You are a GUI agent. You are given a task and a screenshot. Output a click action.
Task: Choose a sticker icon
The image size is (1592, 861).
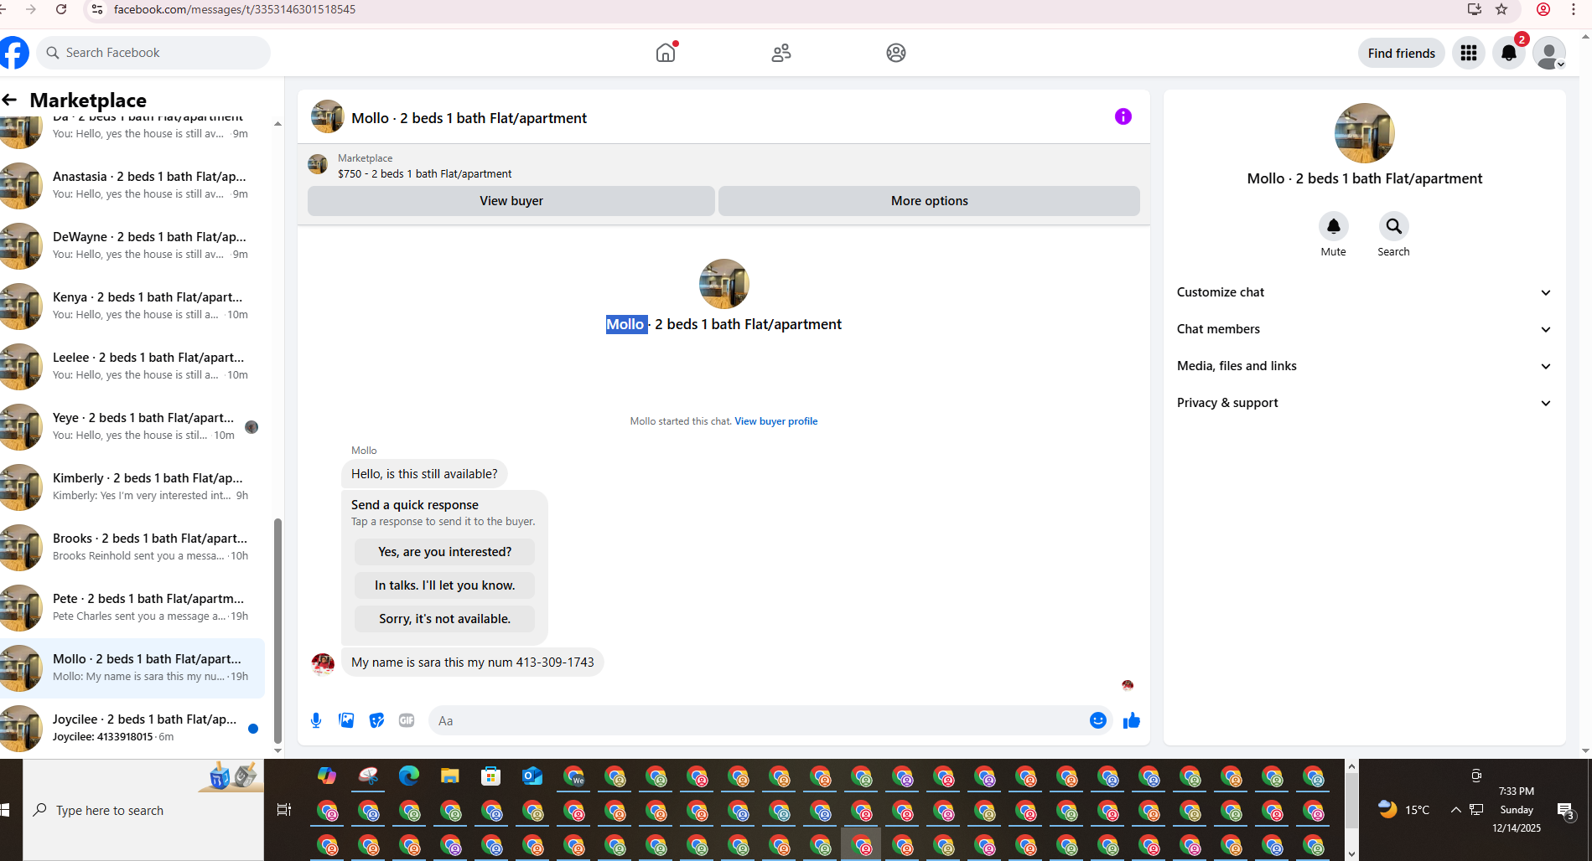pos(376,720)
